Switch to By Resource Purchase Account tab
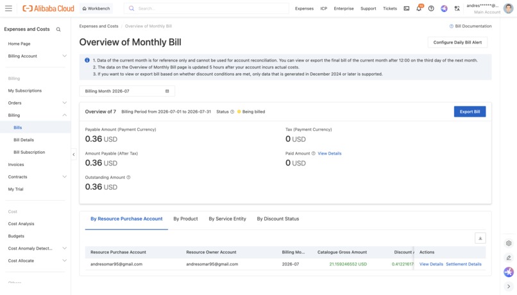The image size is (517, 295). 126,219
